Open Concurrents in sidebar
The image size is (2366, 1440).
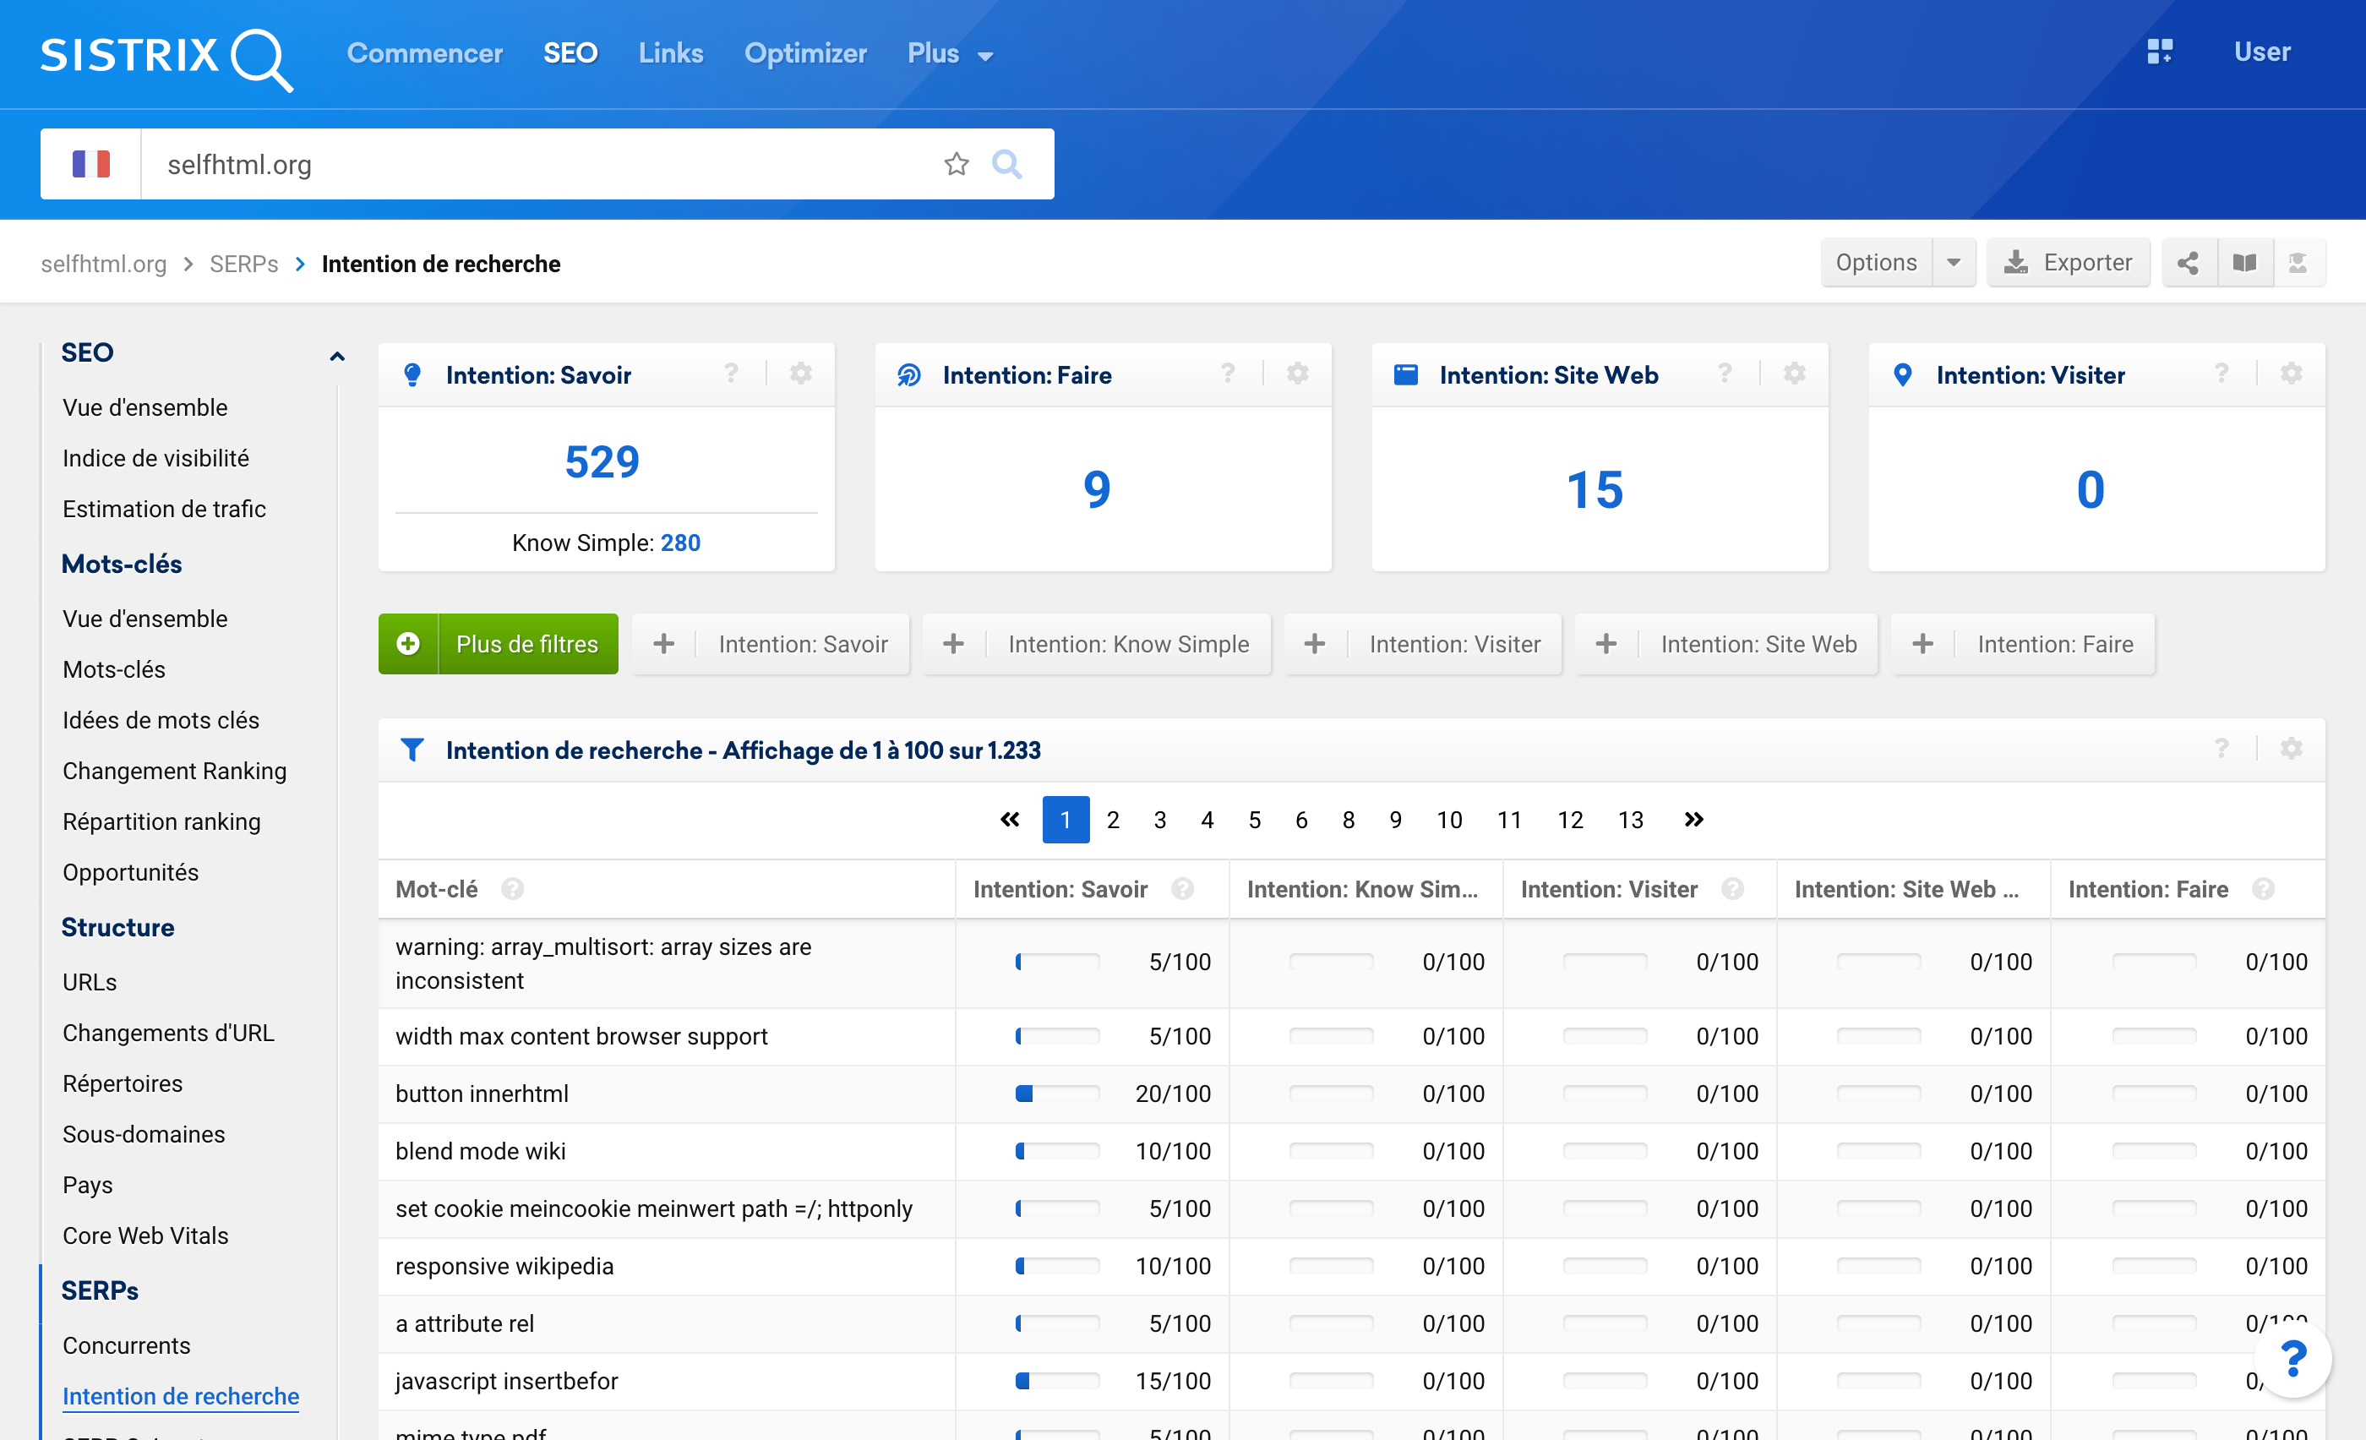point(127,1345)
